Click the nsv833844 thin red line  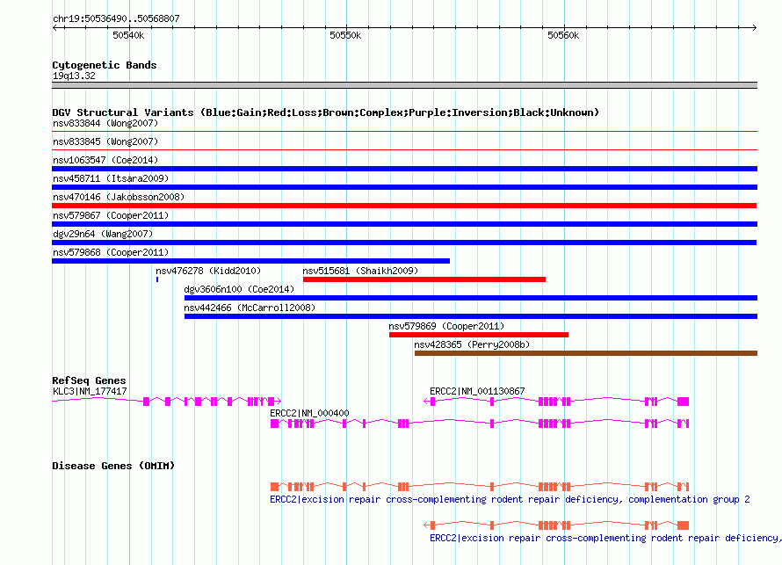(x=404, y=131)
